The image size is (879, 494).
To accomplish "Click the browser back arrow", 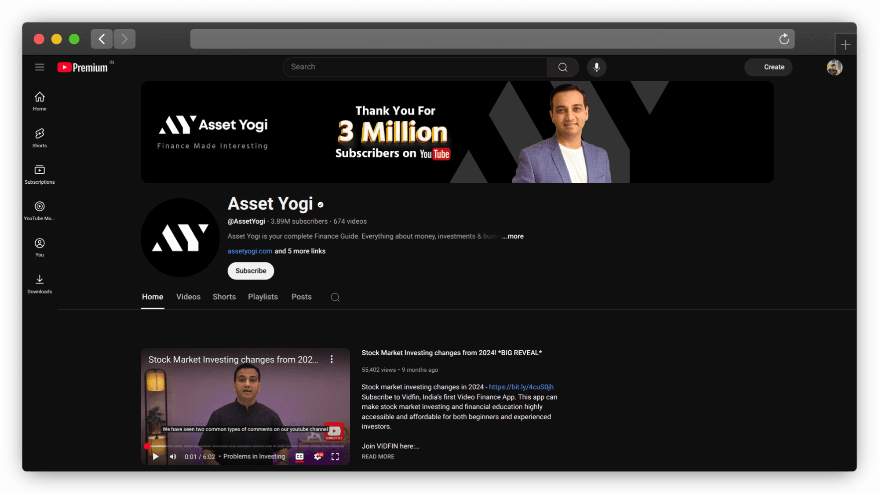I will pyautogui.click(x=102, y=39).
